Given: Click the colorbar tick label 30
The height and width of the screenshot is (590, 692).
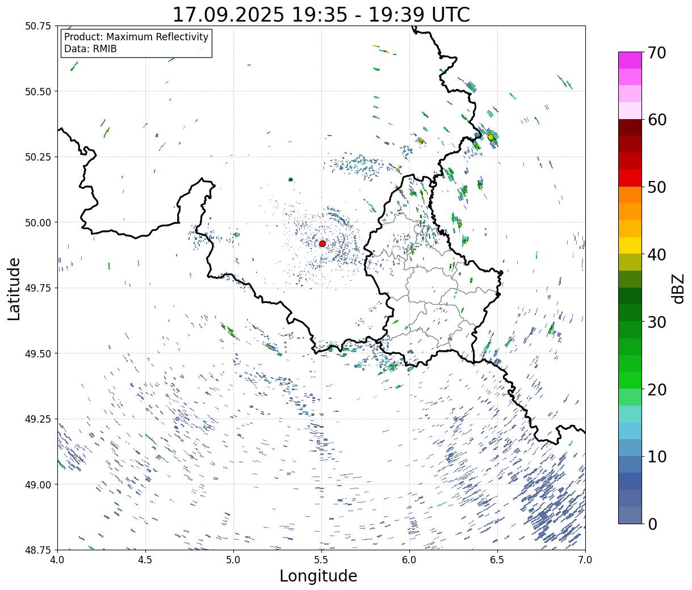Looking at the screenshot, I should click(x=657, y=322).
